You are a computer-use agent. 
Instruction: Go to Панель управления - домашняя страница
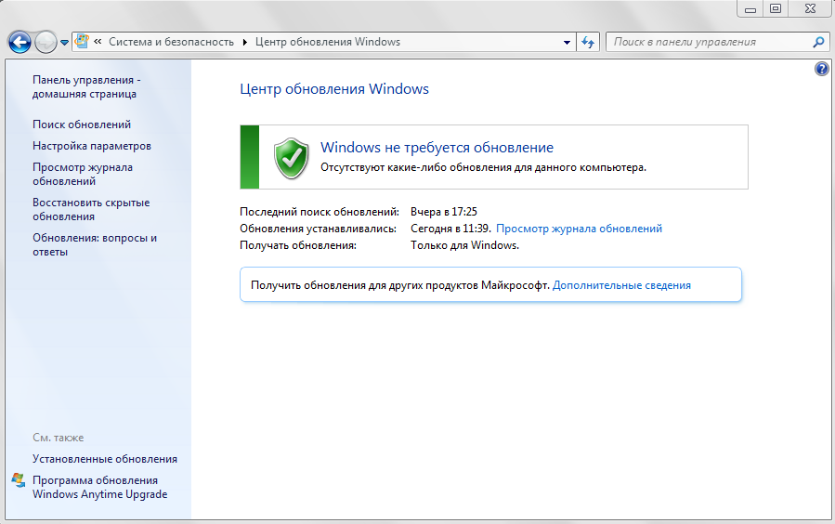click(86, 86)
